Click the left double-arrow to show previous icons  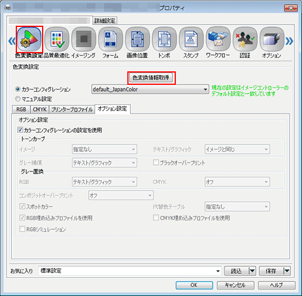coord(12,41)
